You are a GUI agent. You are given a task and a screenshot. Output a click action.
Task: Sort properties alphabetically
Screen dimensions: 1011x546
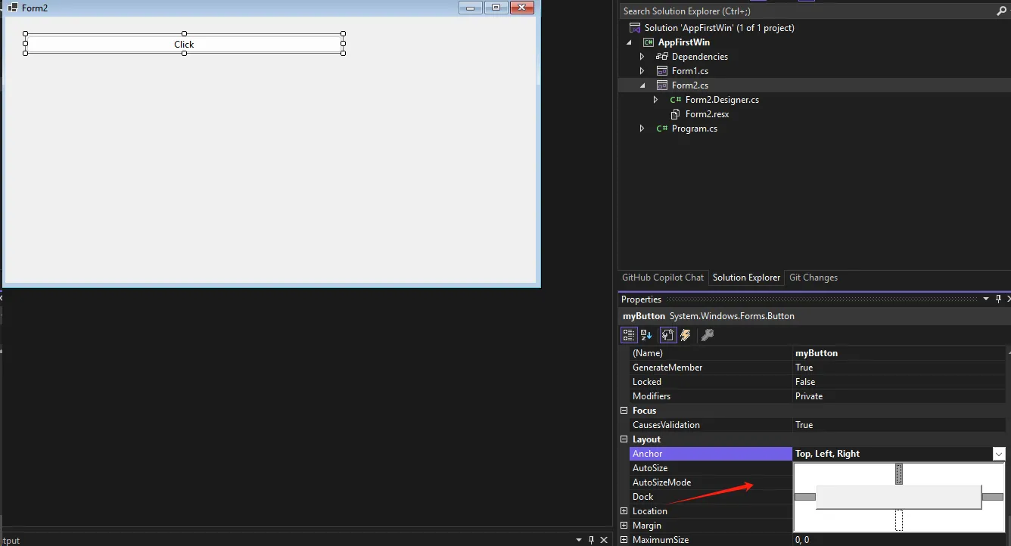(646, 335)
